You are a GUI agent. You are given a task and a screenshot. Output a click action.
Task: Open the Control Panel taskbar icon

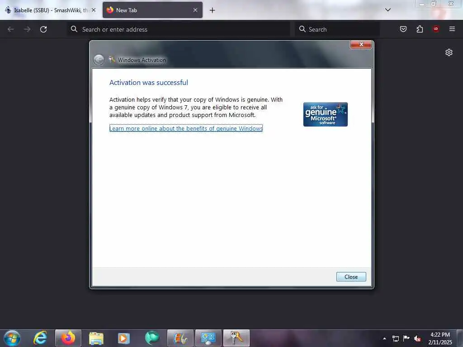208,338
